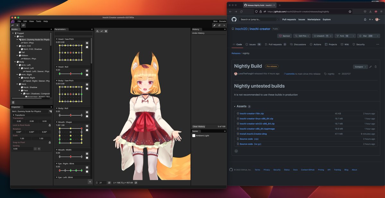Click the gear icon beside Head:: Roll
The image size is (385, 198).
pyautogui.click(x=87, y=70)
